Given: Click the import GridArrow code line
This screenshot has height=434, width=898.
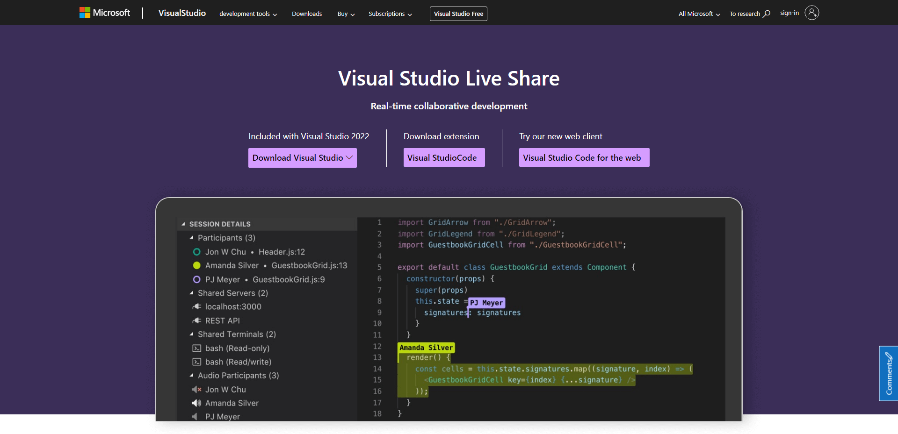Looking at the screenshot, I should click(x=477, y=222).
